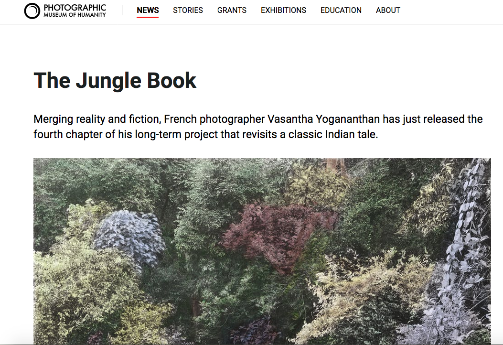Image resolution: width=503 pixels, height=345 pixels.
Task: Select EDUCATION in the top navigation
Action: click(x=341, y=10)
